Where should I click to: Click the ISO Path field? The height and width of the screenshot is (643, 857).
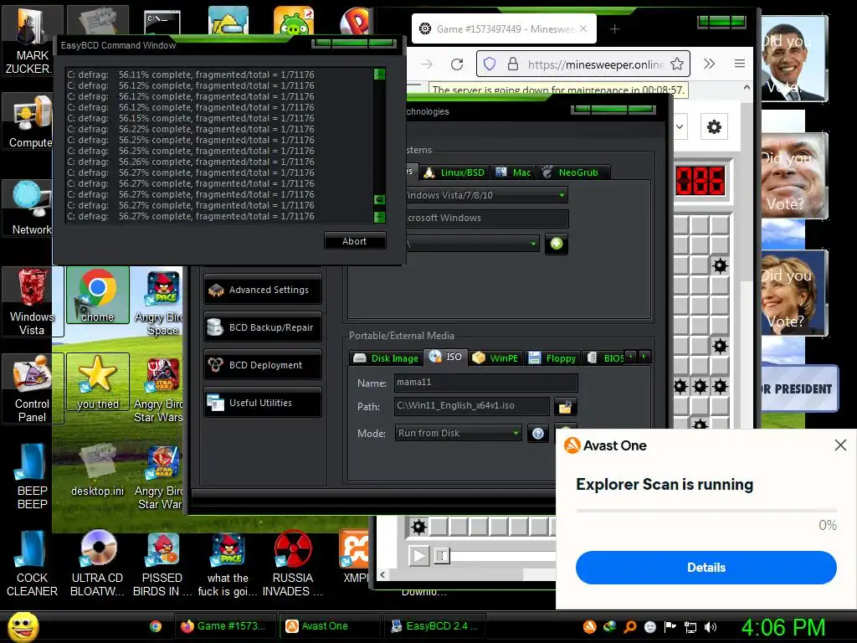pos(471,406)
